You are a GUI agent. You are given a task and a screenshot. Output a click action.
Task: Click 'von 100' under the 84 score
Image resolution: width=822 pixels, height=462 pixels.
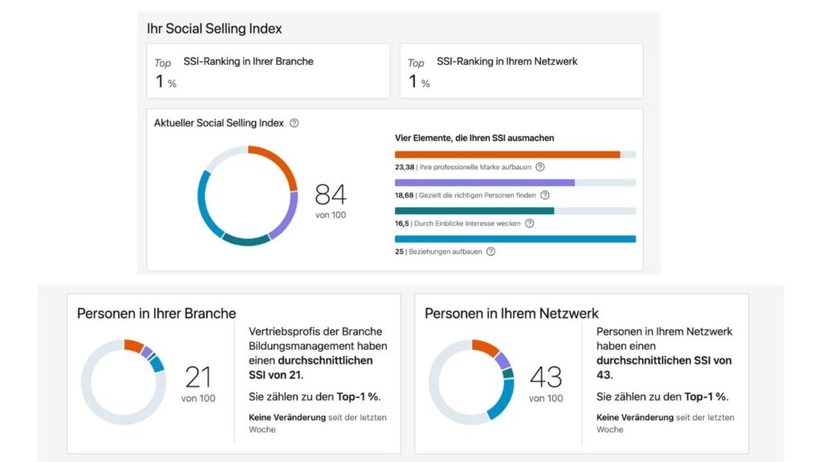[x=331, y=215]
